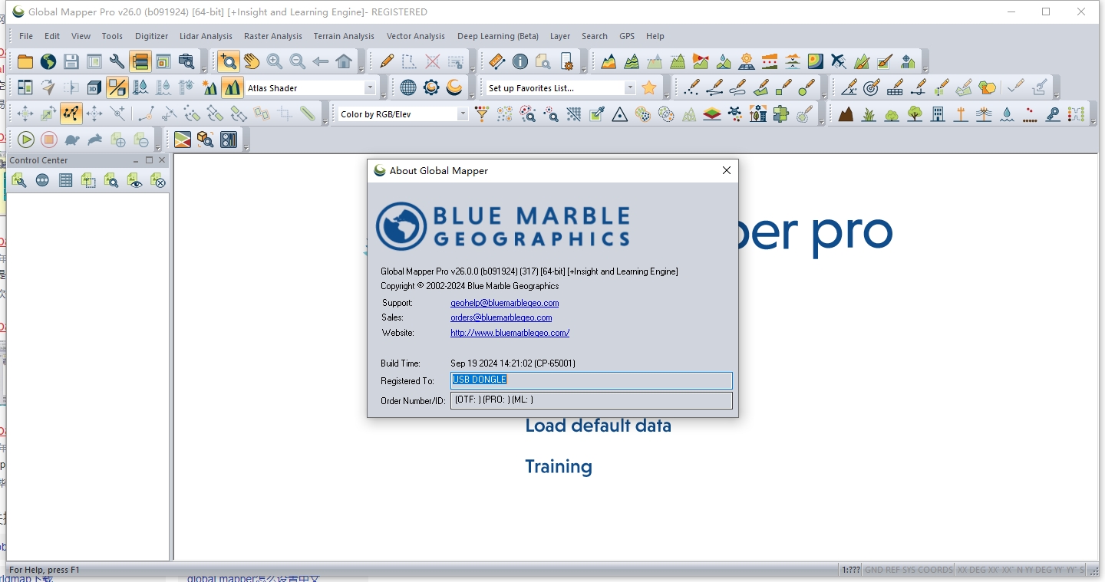Close the About Global Mapper dialog
The width and height of the screenshot is (1105, 582).
[727, 171]
